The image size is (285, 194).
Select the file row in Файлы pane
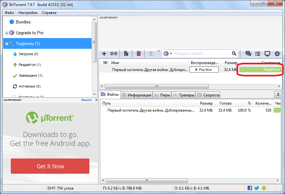point(190,110)
